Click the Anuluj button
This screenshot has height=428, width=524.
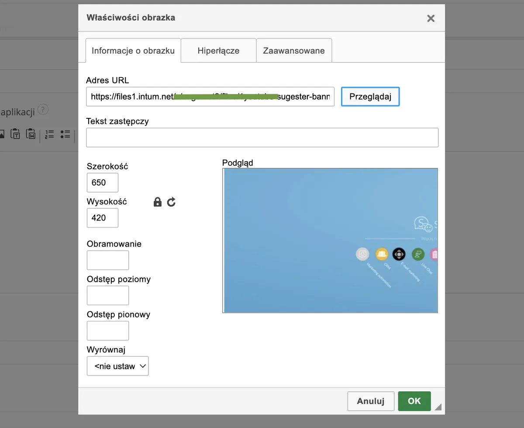tap(371, 401)
